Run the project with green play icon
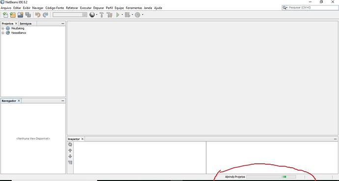Image resolution: width=339 pixels, height=181 pixels. (118, 15)
